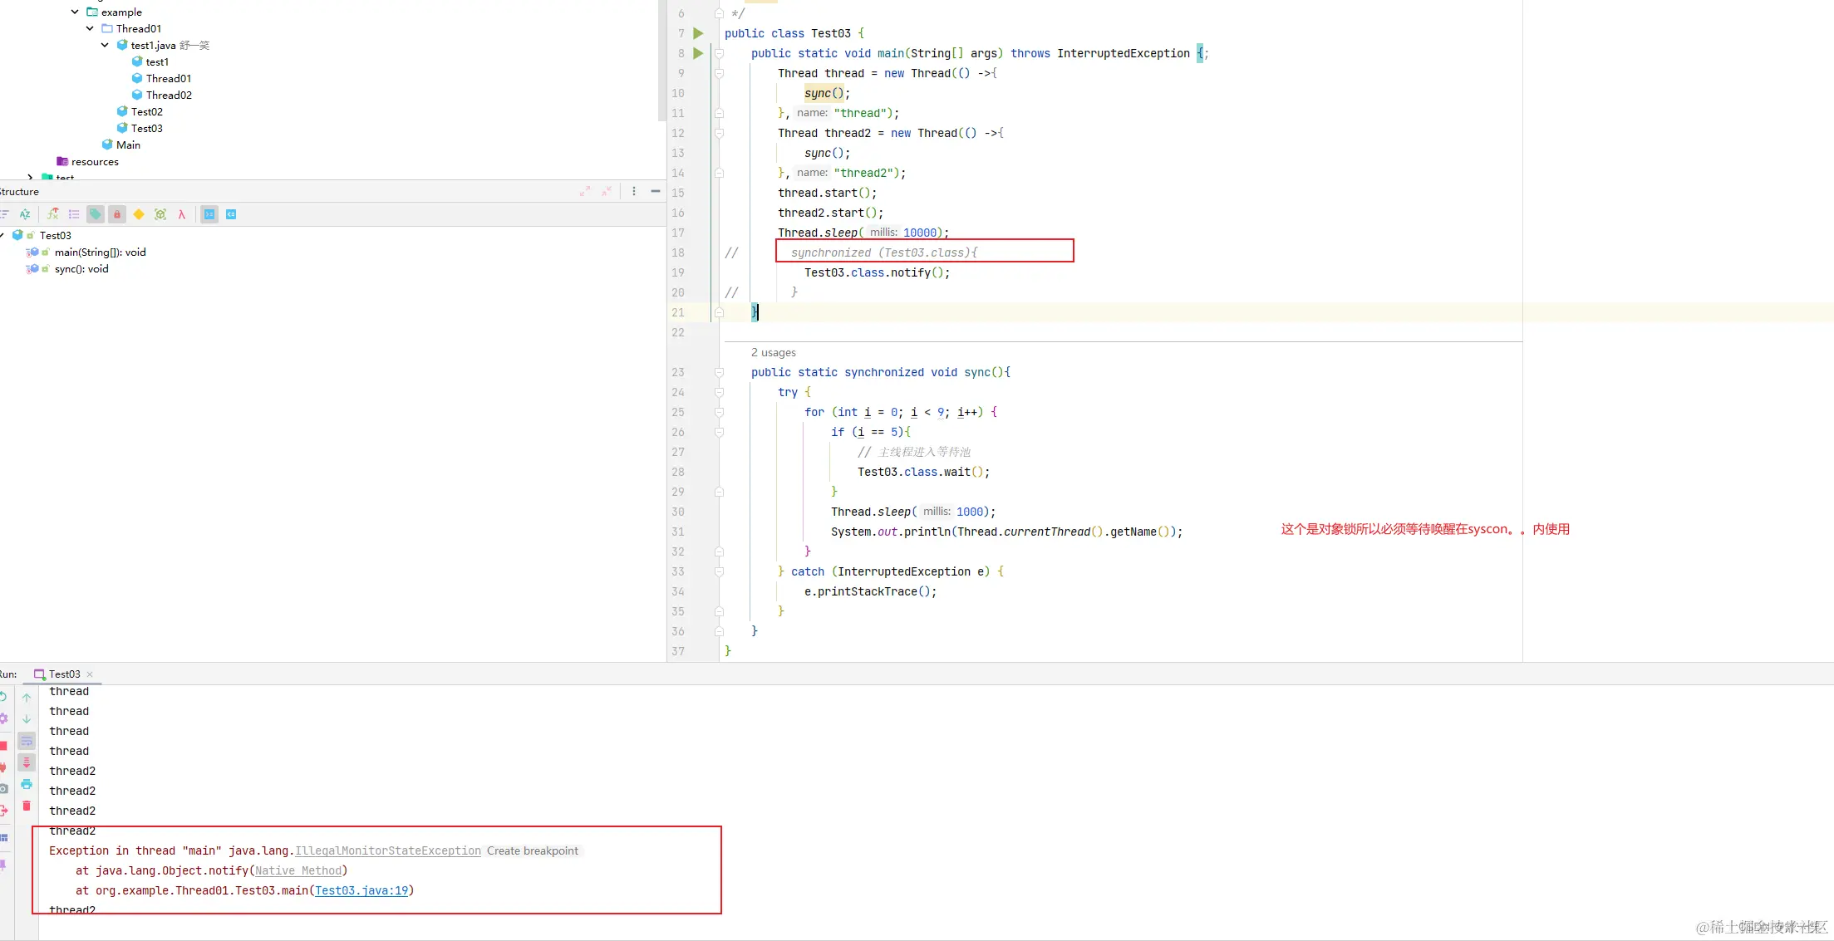
Task: Open the Test03.java:19 stack trace link
Action: coord(361,890)
